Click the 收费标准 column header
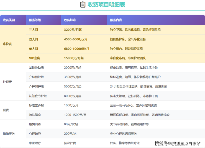Viewport: 205px width, 148px height. (70, 20)
